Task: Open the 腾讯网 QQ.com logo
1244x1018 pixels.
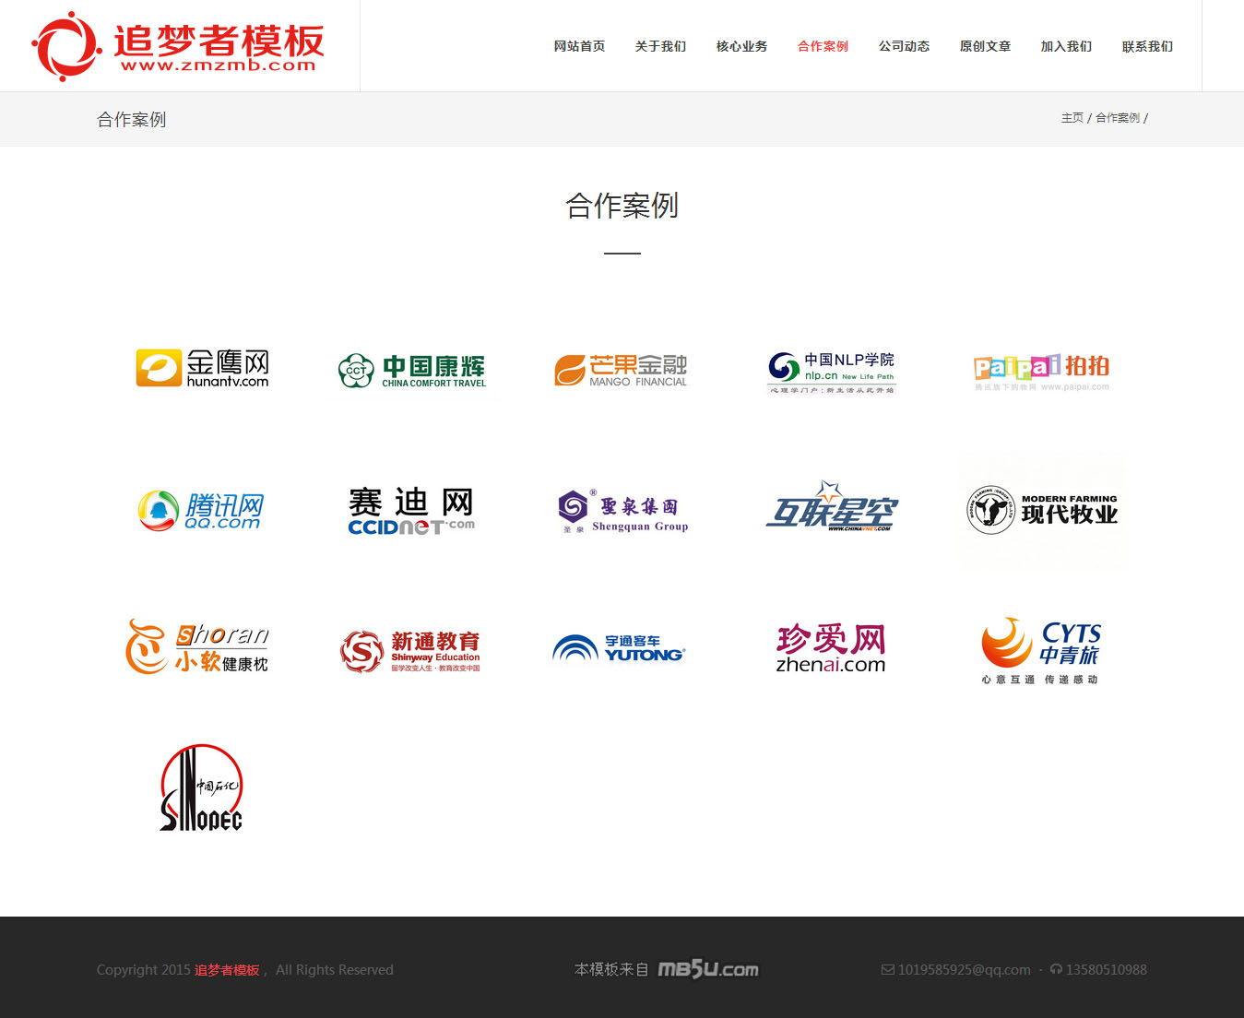Action: pos(201,511)
